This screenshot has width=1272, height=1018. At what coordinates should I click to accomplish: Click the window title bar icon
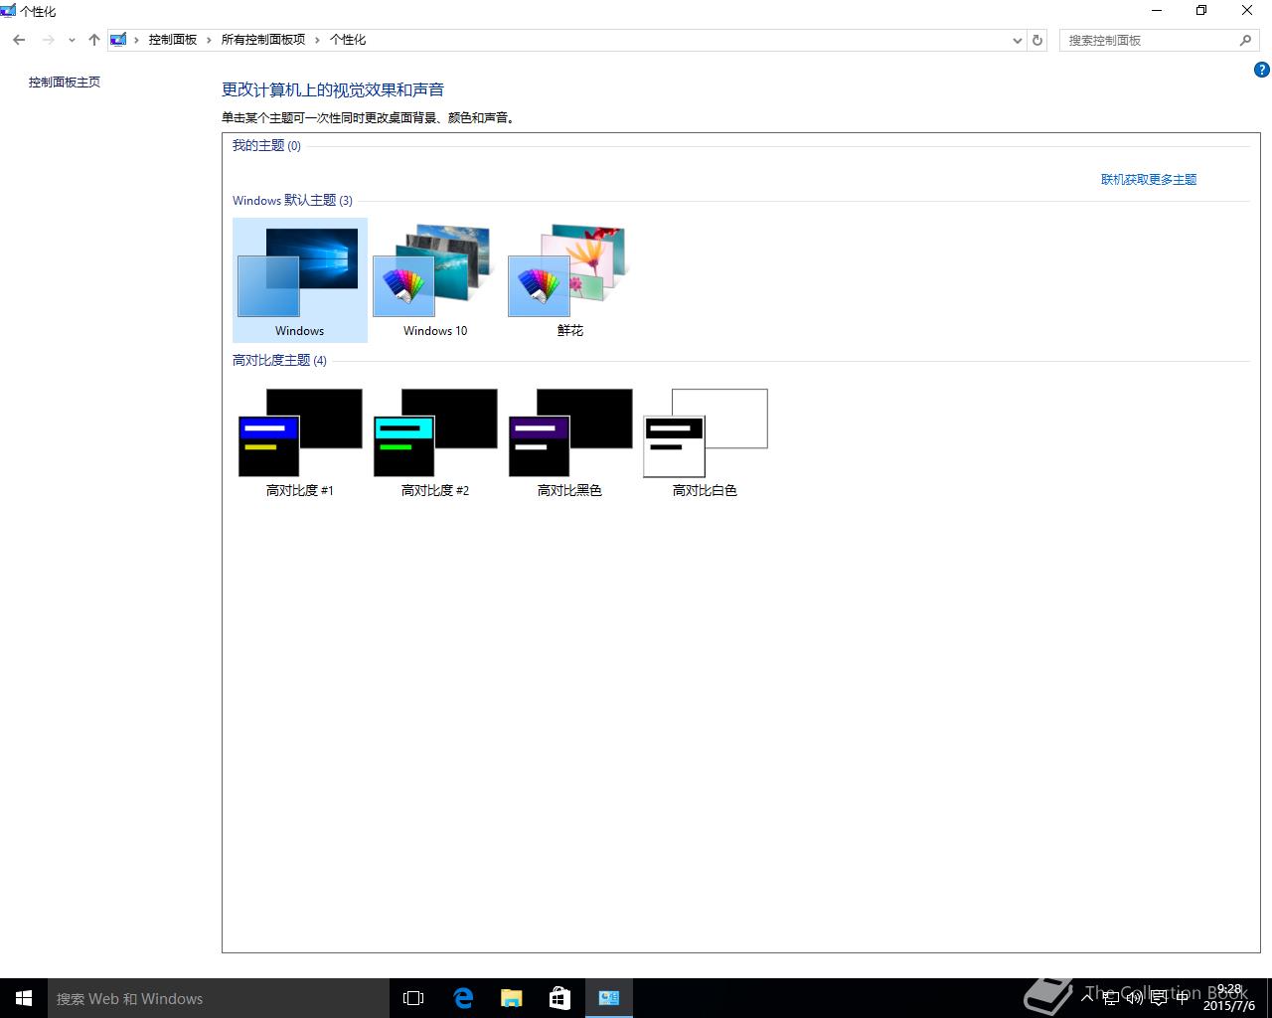(9, 11)
